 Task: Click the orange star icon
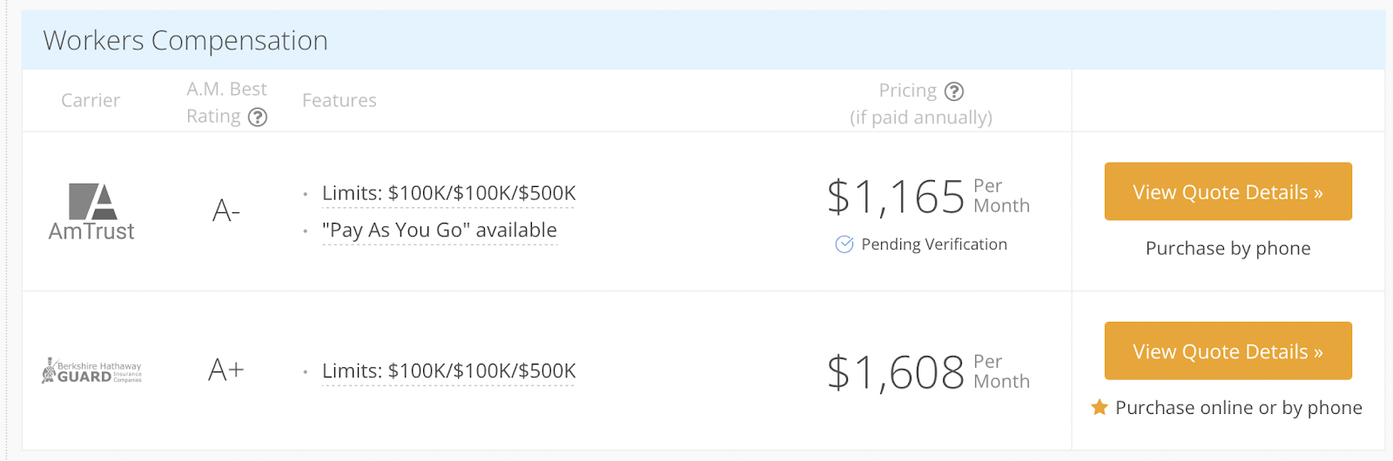pos(1100,407)
